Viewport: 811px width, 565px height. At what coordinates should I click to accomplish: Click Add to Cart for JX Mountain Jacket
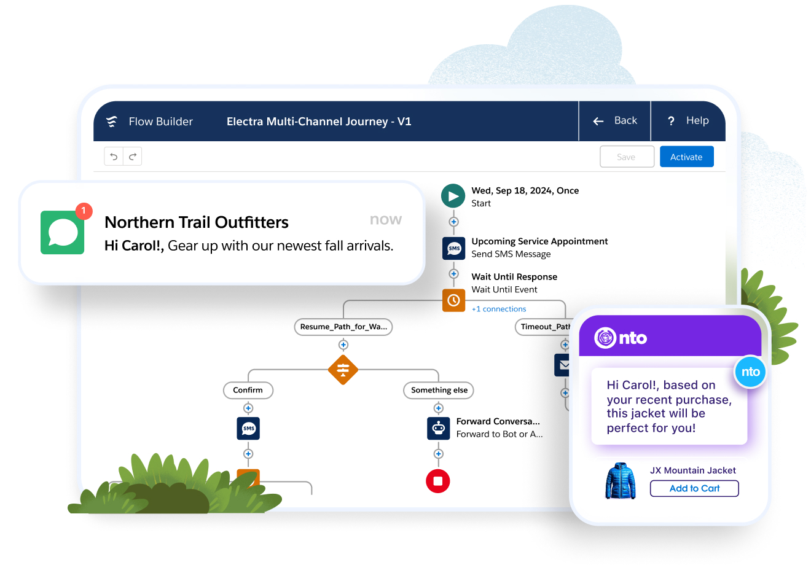pyautogui.click(x=694, y=488)
